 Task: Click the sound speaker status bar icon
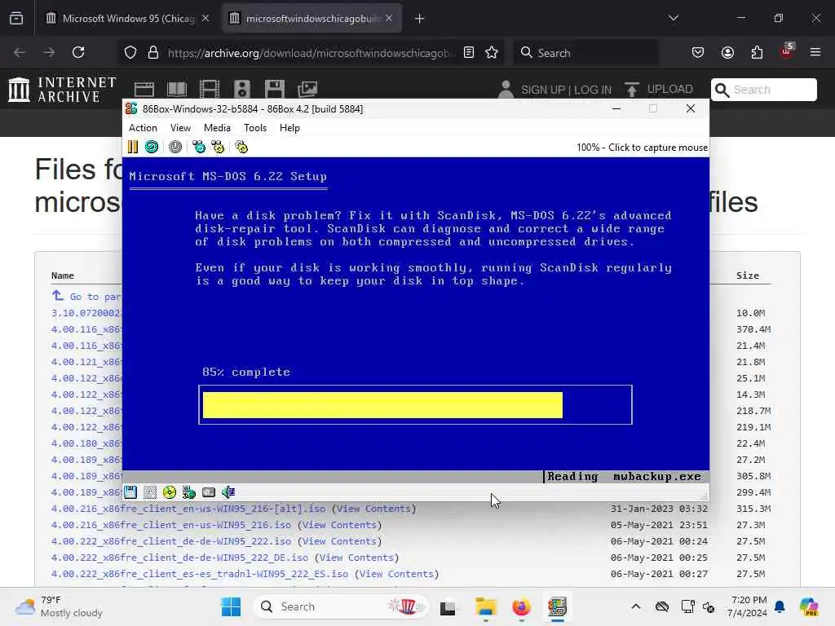pos(228,492)
